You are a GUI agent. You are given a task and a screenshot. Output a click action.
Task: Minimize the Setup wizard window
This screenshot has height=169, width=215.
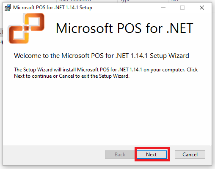coord(163,8)
